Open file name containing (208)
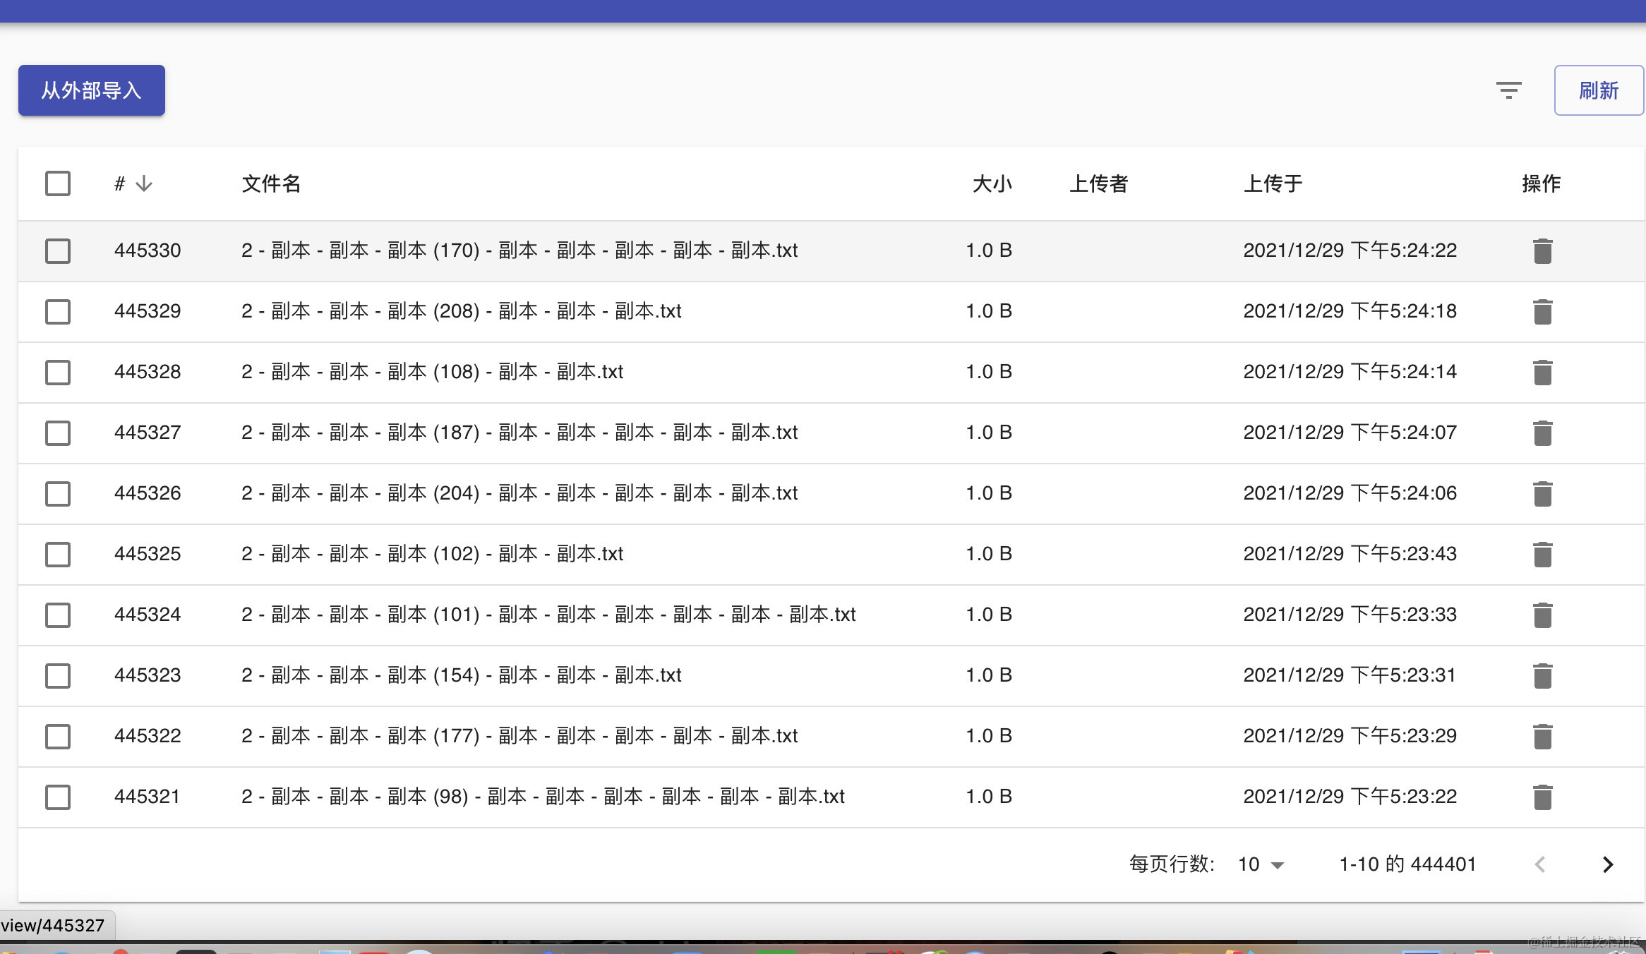 click(x=462, y=311)
